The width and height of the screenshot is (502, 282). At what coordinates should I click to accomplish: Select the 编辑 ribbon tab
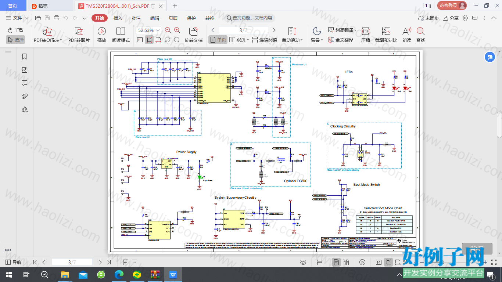click(x=155, y=18)
